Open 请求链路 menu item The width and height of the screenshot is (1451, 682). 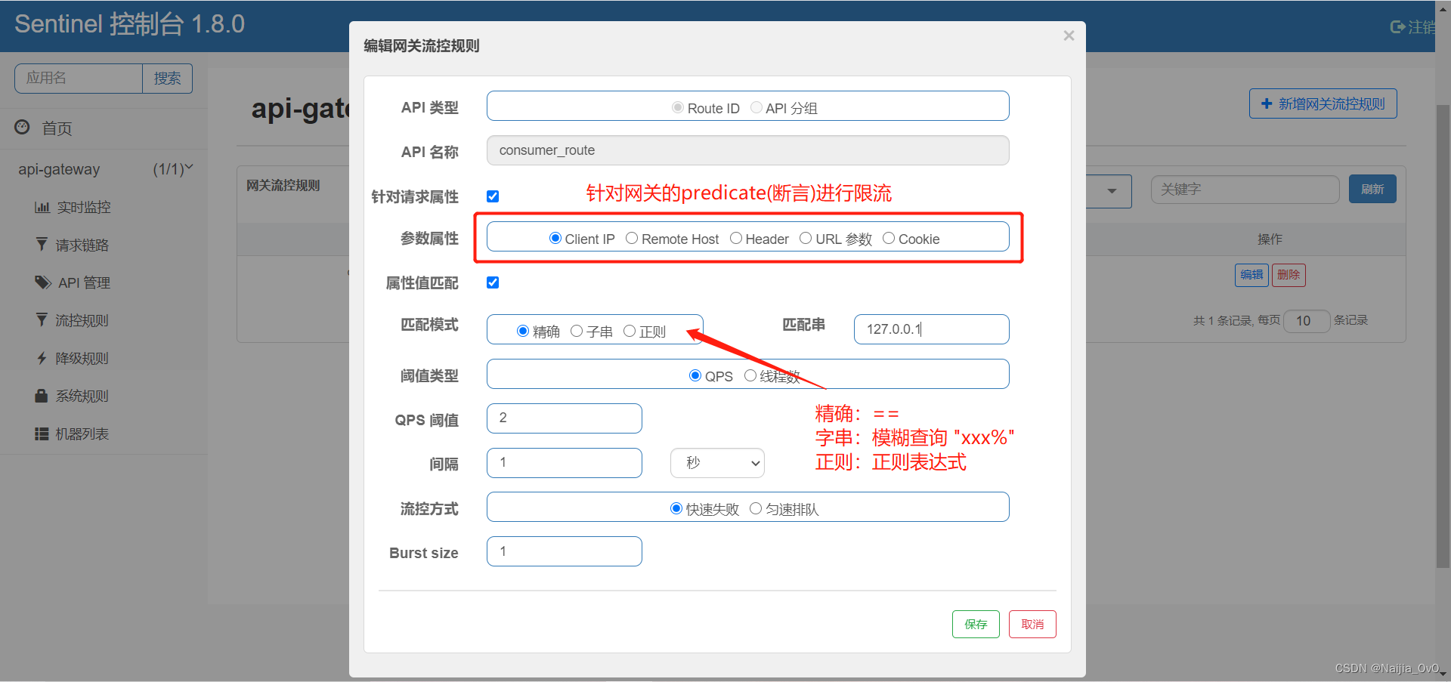(82, 245)
